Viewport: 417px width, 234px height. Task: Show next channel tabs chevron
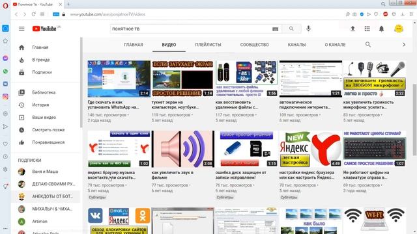(404, 45)
